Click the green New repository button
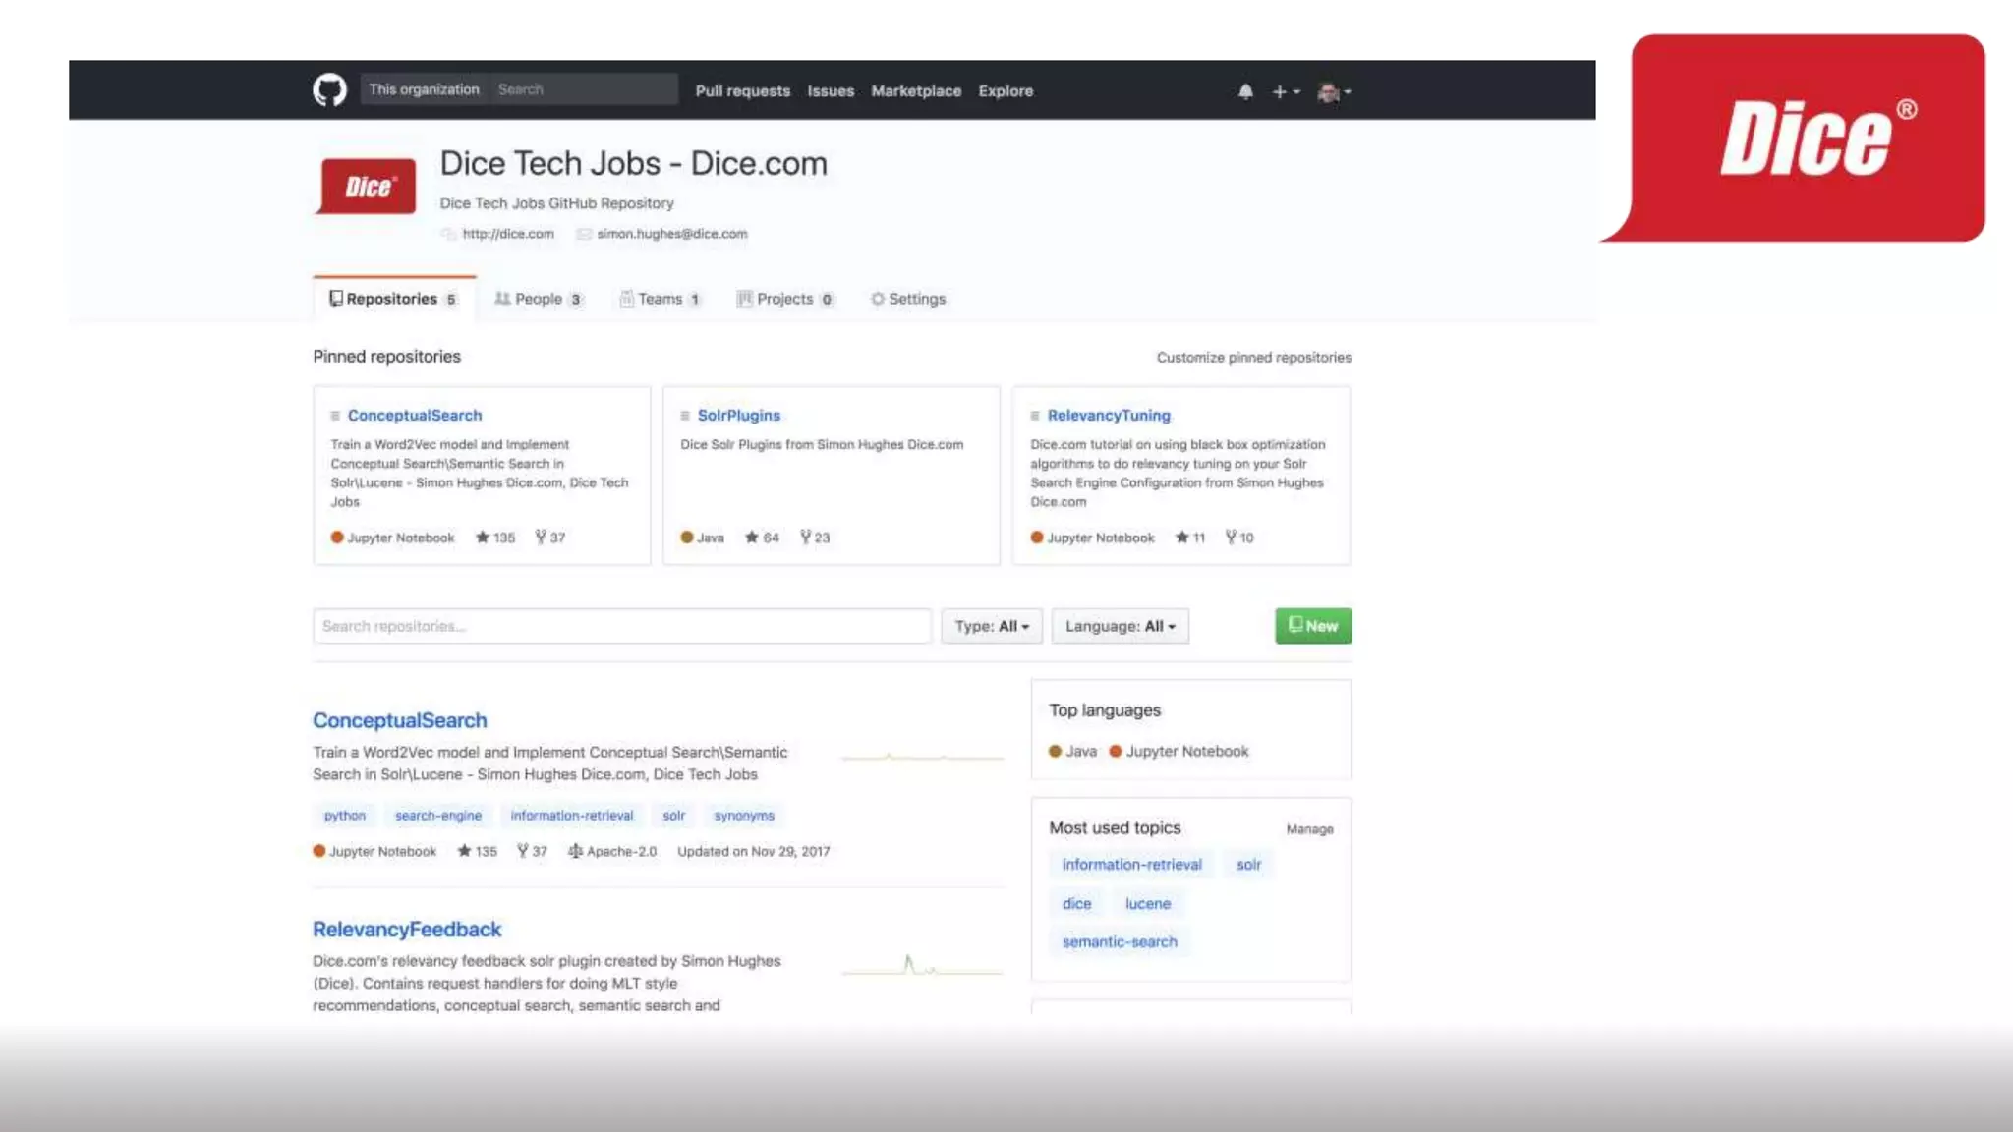2013x1132 pixels. 1312,626
